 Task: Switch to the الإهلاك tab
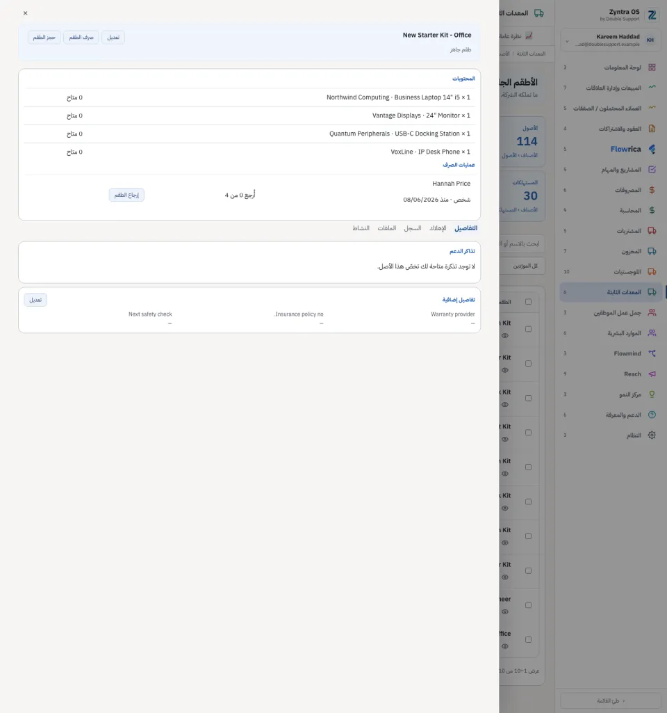tap(438, 228)
